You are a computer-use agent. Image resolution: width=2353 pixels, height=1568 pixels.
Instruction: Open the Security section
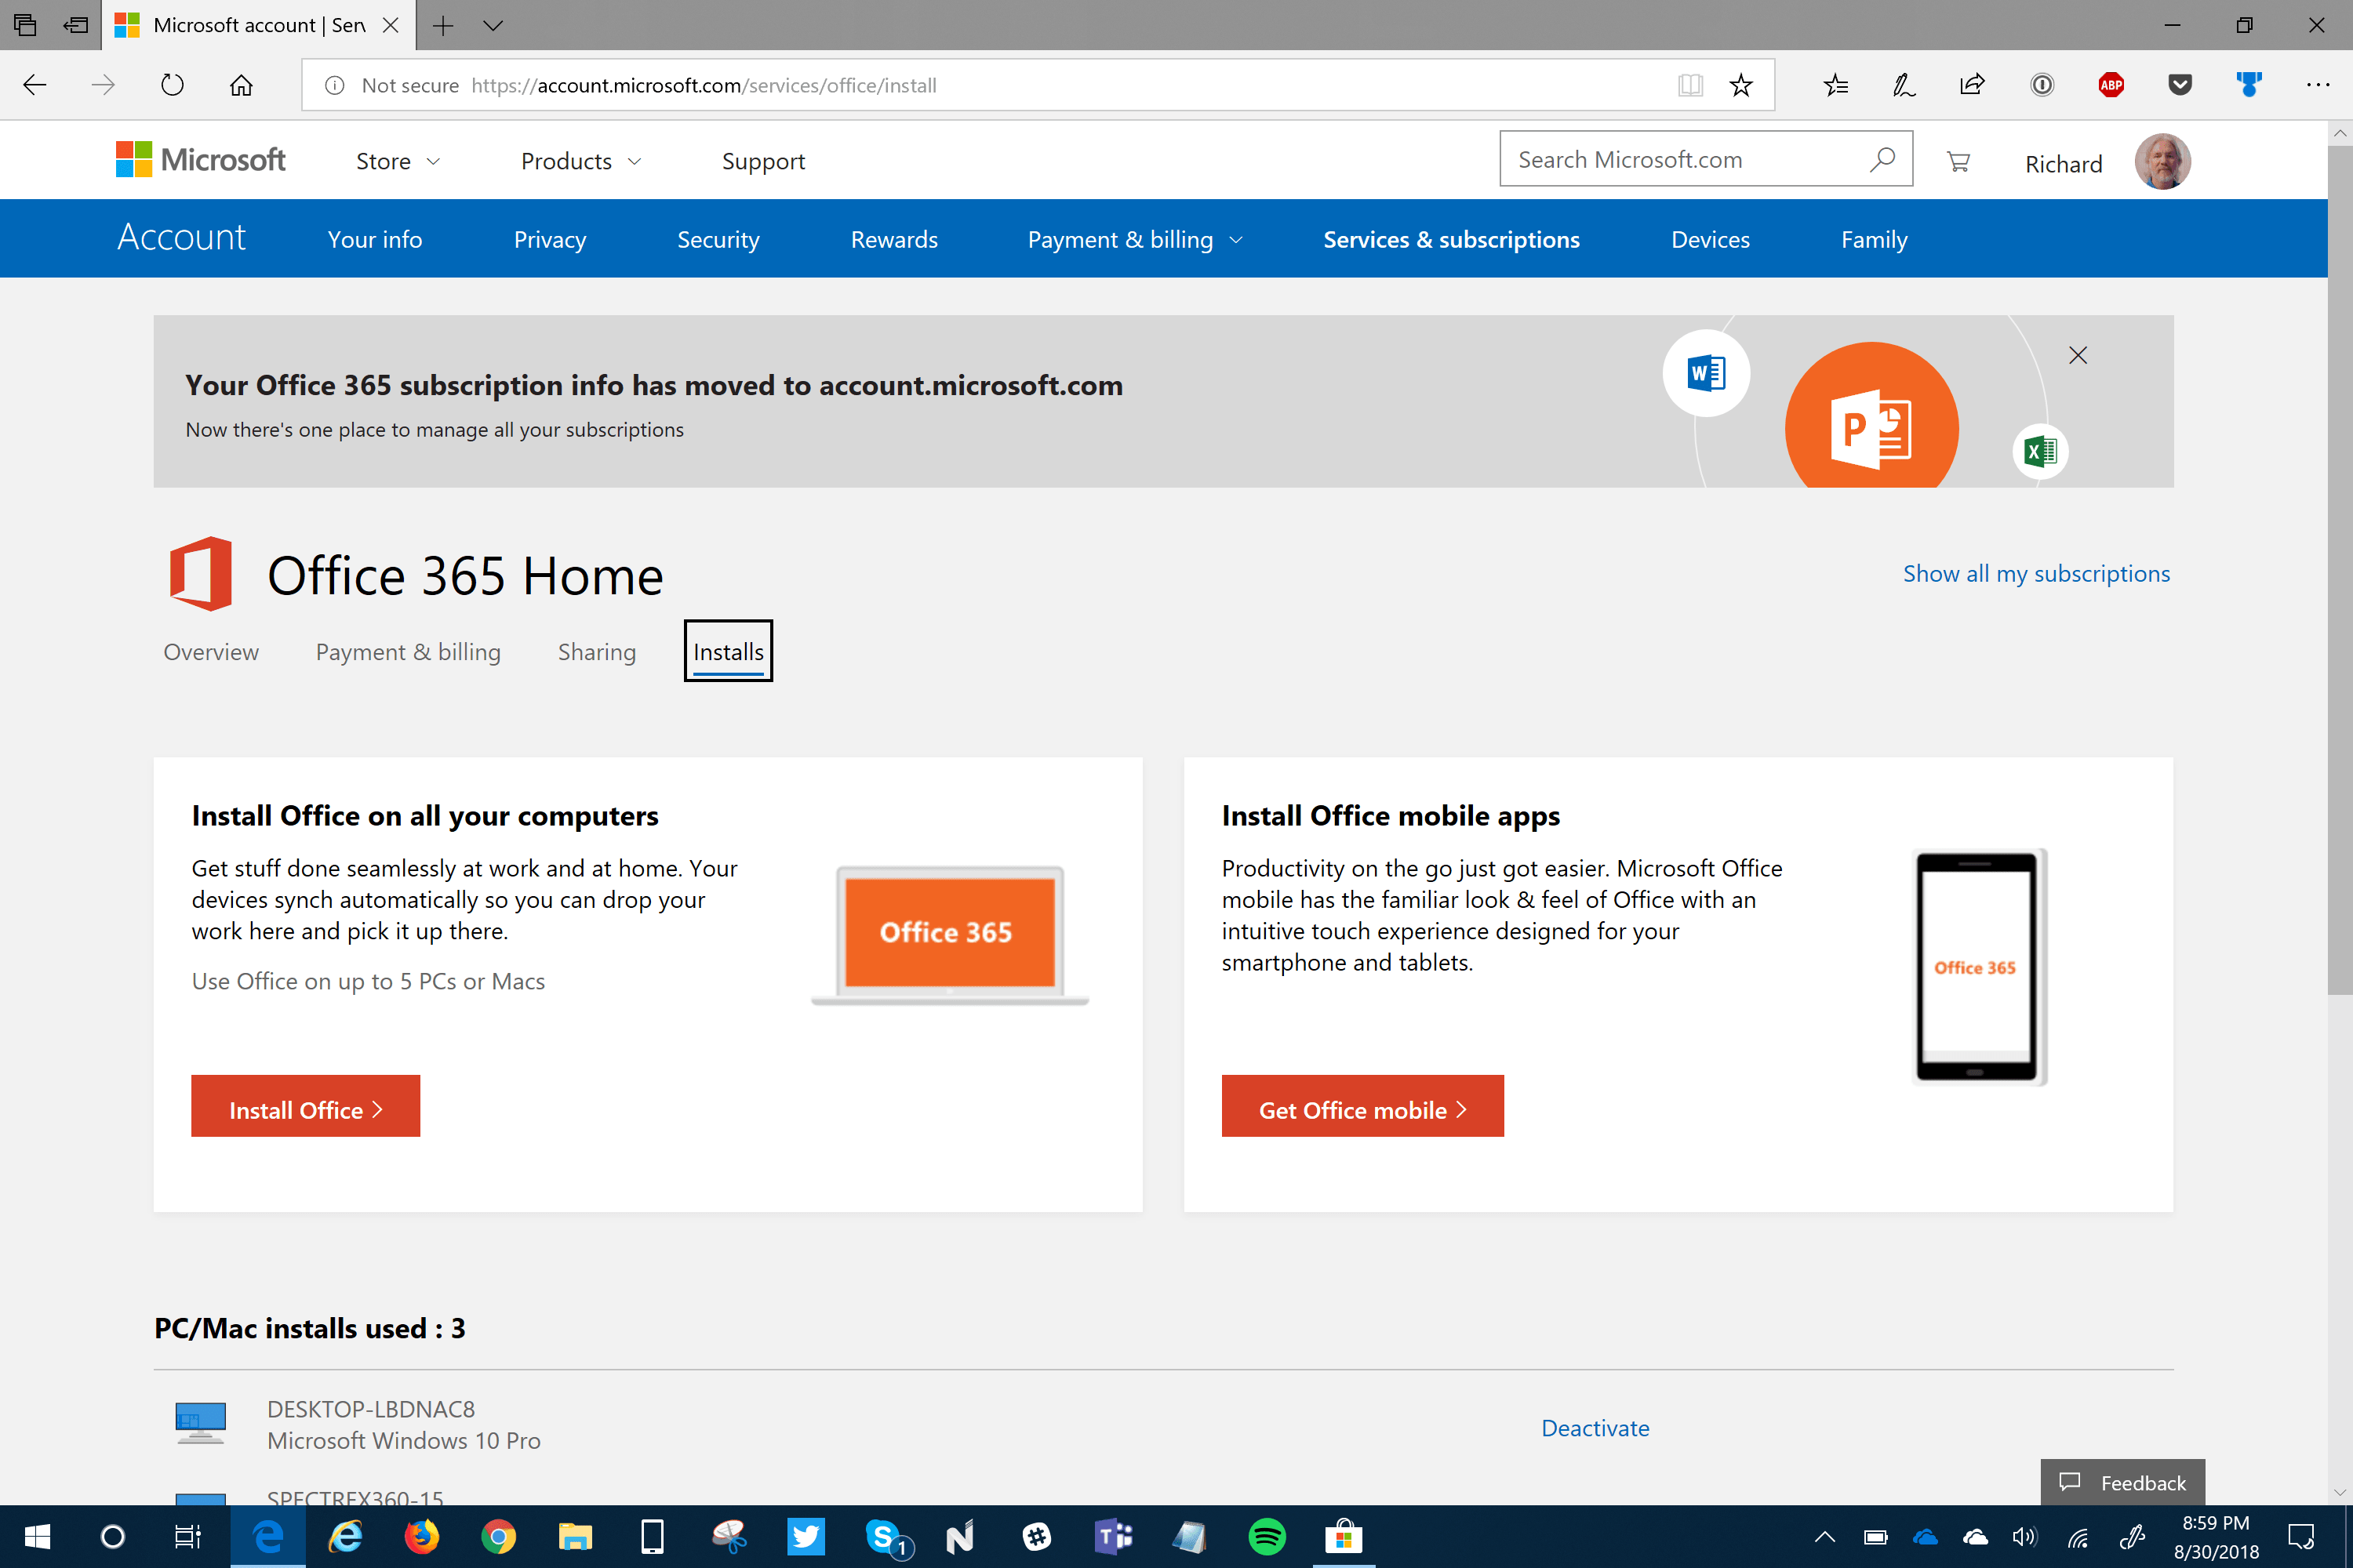click(x=718, y=239)
